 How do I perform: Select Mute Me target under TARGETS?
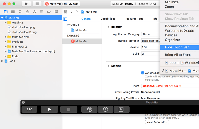[x=82, y=41]
